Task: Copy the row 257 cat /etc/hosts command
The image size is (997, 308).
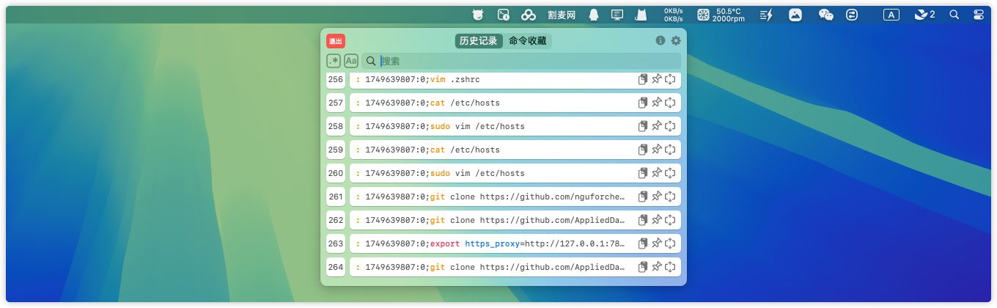Action: pos(643,103)
